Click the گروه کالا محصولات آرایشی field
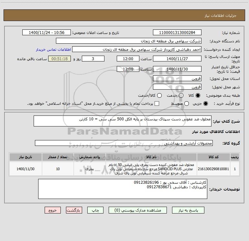 pyautogui.click(x=124, y=143)
